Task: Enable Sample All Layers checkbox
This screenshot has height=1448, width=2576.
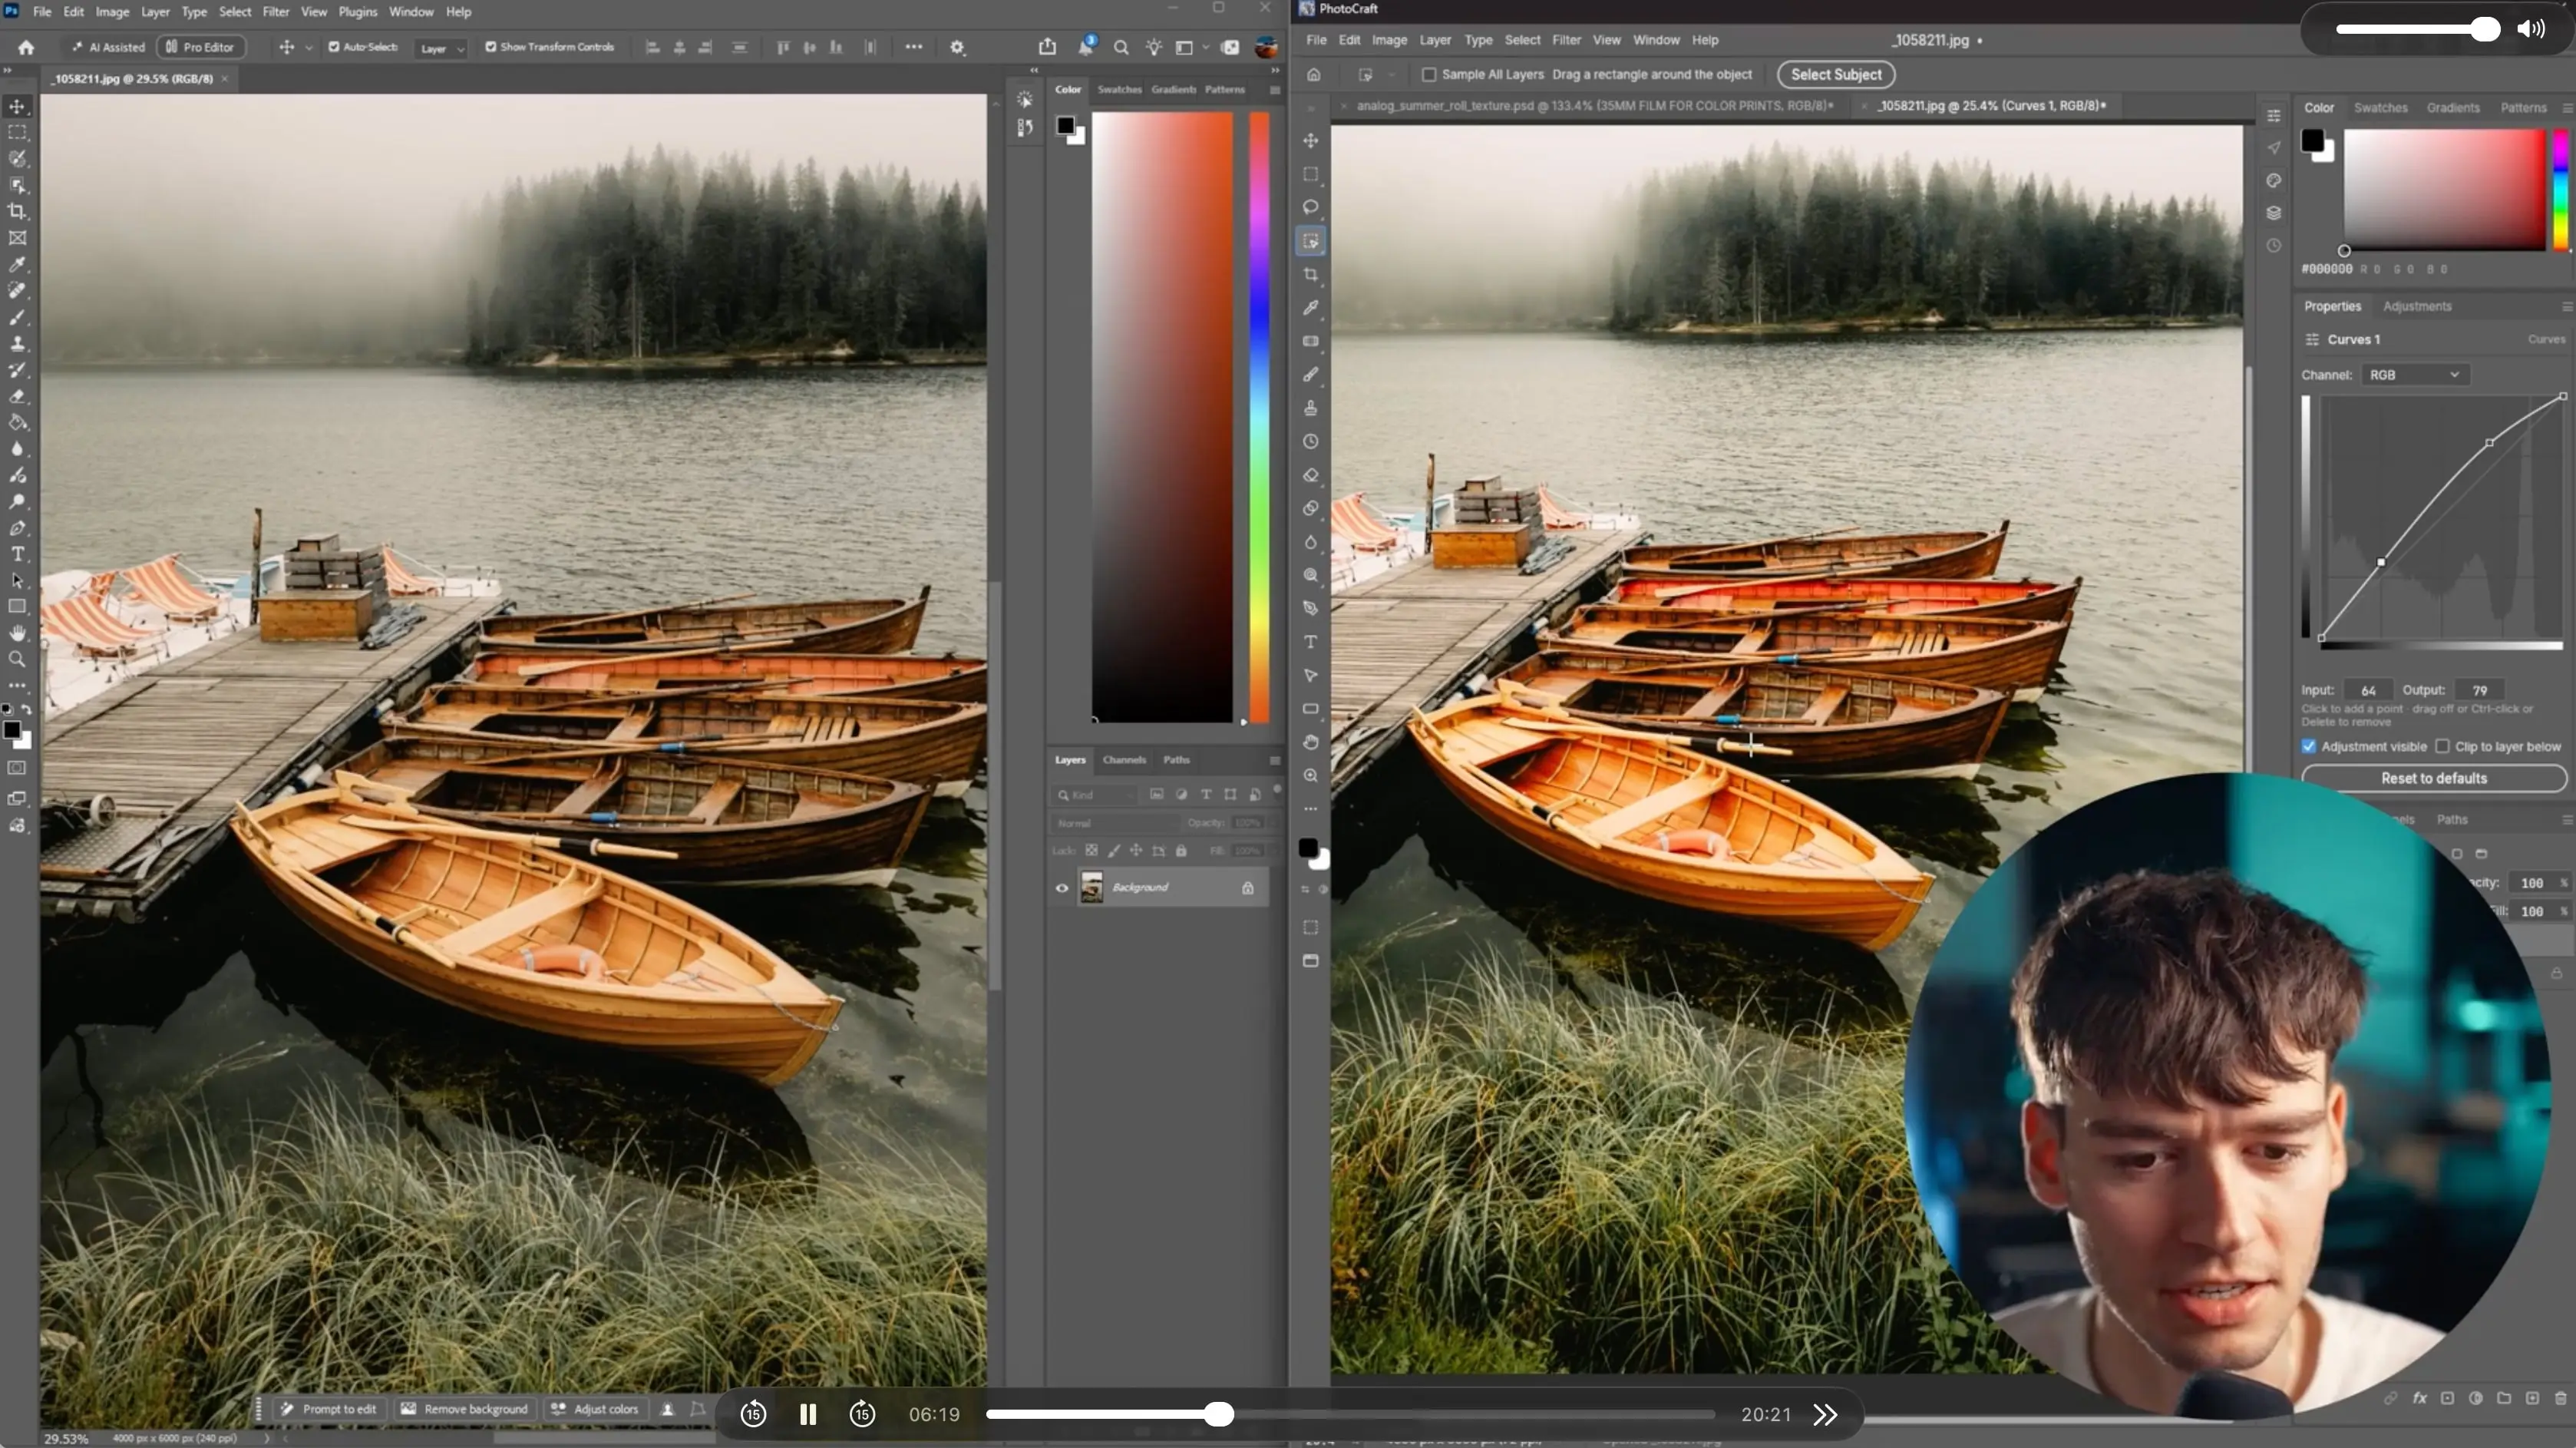Action: [1429, 74]
